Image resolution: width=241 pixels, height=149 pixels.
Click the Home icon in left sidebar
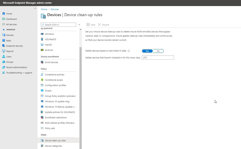click(4, 14)
